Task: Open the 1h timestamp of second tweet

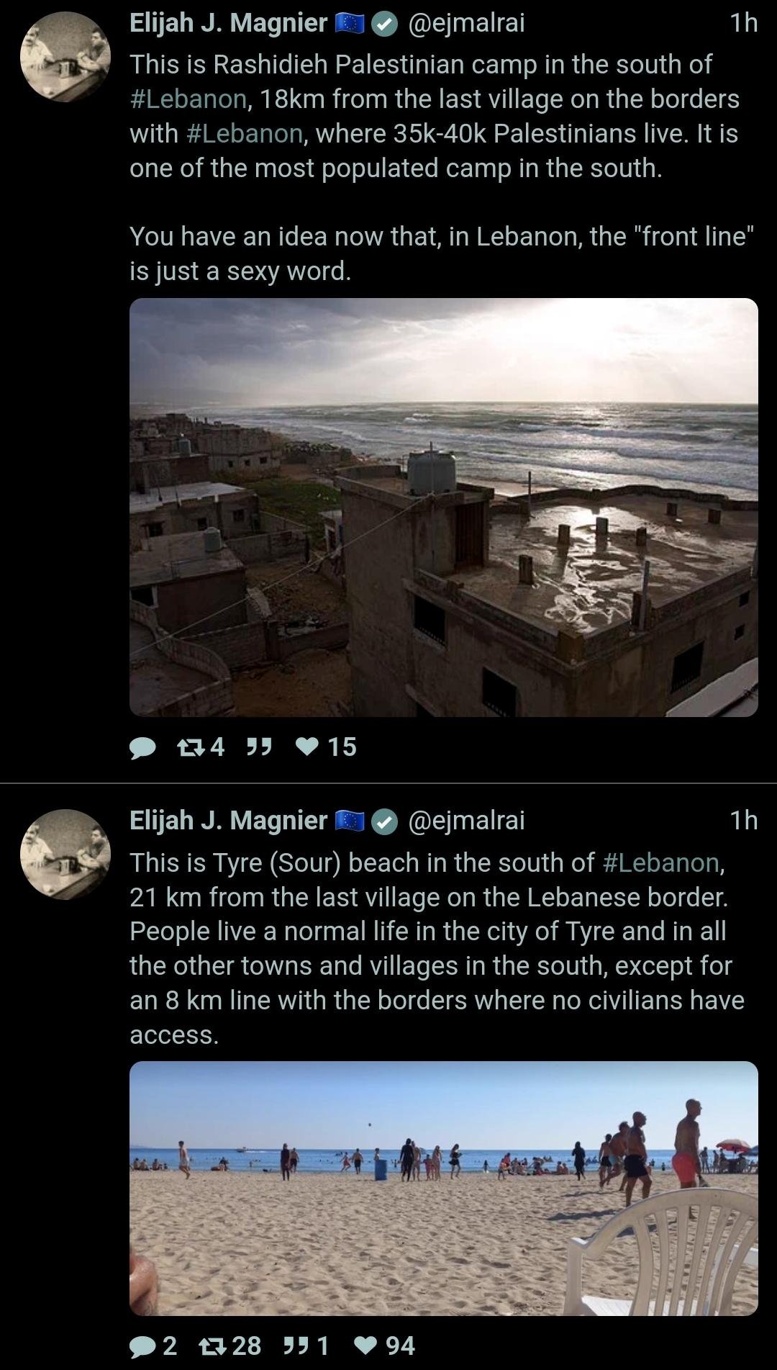Action: click(x=744, y=821)
